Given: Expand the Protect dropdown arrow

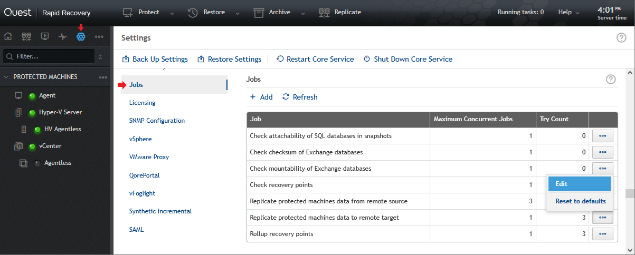Looking at the screenshot, I should pyautogui.click(x=172, y=13).
